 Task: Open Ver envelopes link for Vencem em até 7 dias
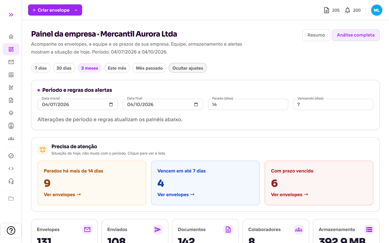pyautogui.click(x=176, y=195)
